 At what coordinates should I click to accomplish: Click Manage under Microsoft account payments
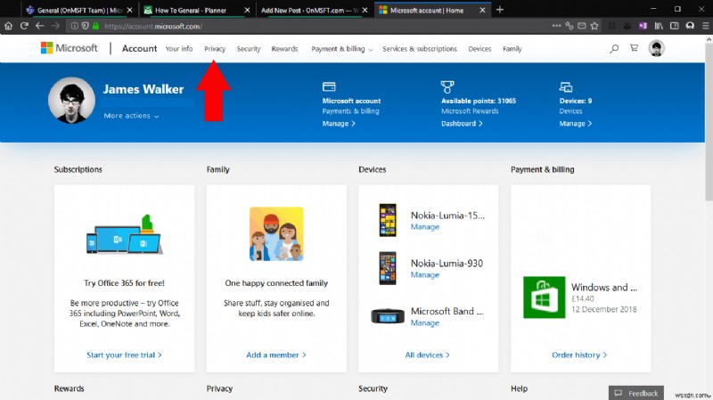[339, 124]
